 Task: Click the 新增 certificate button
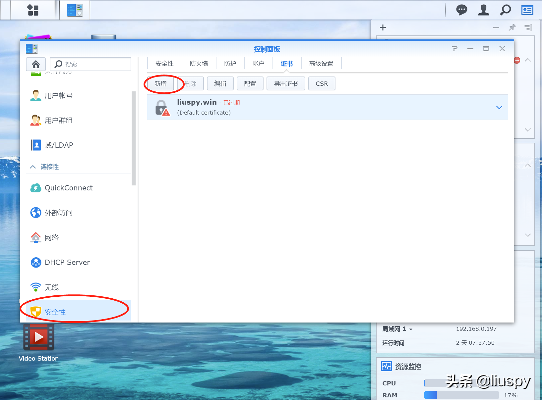coord(160,83)
